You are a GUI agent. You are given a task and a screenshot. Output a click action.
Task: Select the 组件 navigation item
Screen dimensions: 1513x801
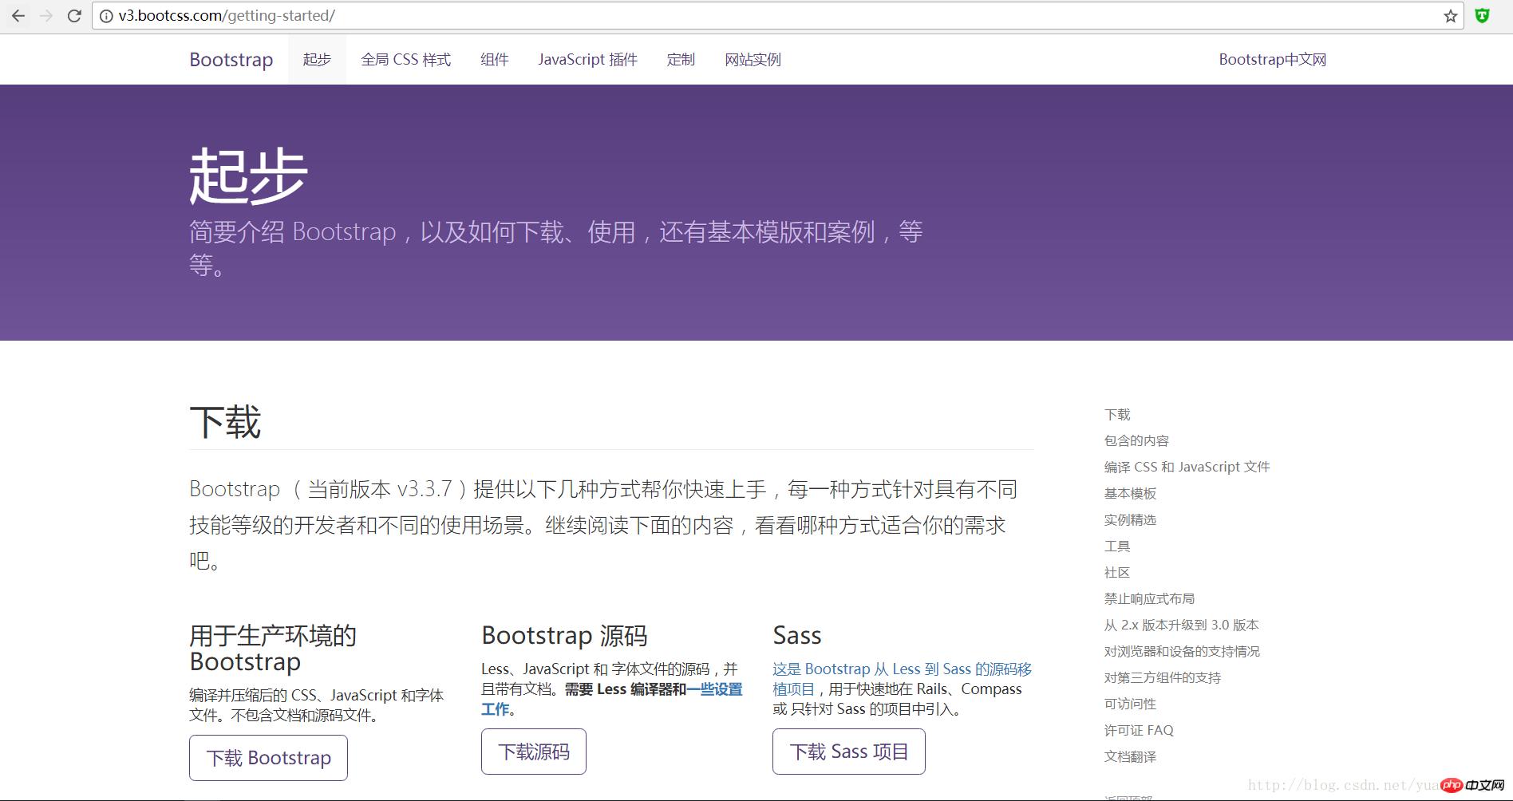[494, 60]
